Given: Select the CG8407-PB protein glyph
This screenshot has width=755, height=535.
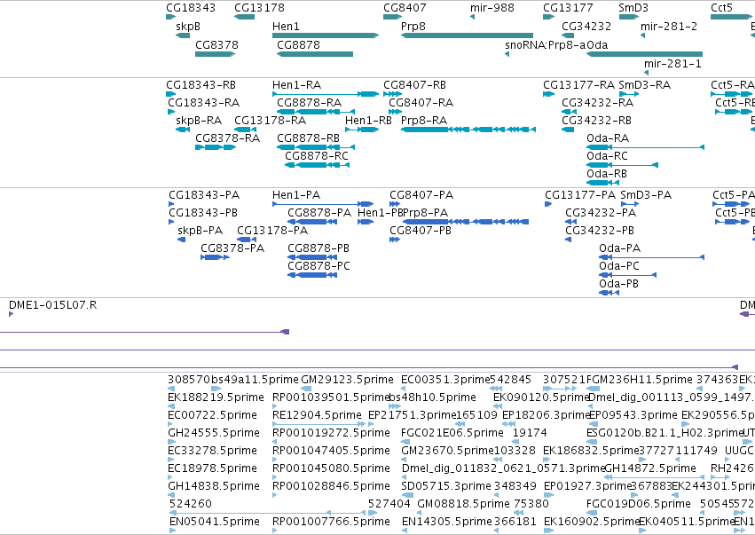Looking at the screenshot, I should (x=395, y=240).
